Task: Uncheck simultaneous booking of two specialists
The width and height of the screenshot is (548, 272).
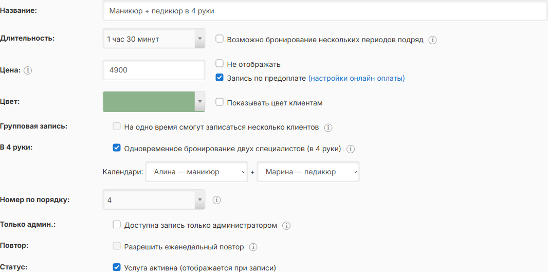Action: click(x=116, y=148)
